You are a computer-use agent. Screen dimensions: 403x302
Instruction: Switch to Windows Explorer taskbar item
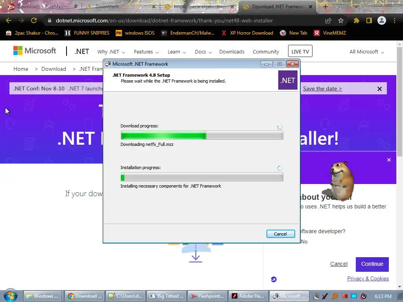tap(43, 296)
